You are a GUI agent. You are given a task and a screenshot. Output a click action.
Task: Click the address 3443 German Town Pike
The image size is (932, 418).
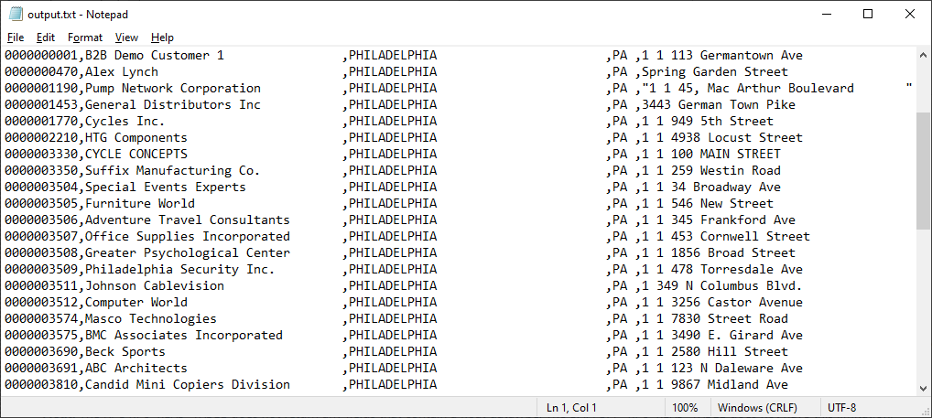coord(718,105)
